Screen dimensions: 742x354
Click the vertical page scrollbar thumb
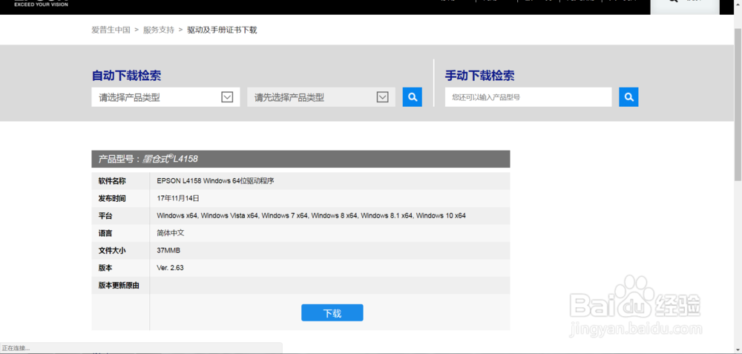pos(738,104)
